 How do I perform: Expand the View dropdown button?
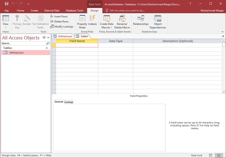tap(6, 27)
